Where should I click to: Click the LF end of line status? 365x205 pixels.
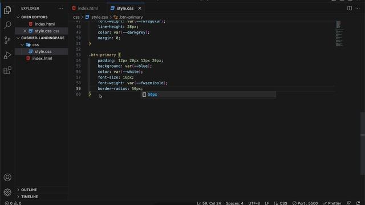point(267,203)
